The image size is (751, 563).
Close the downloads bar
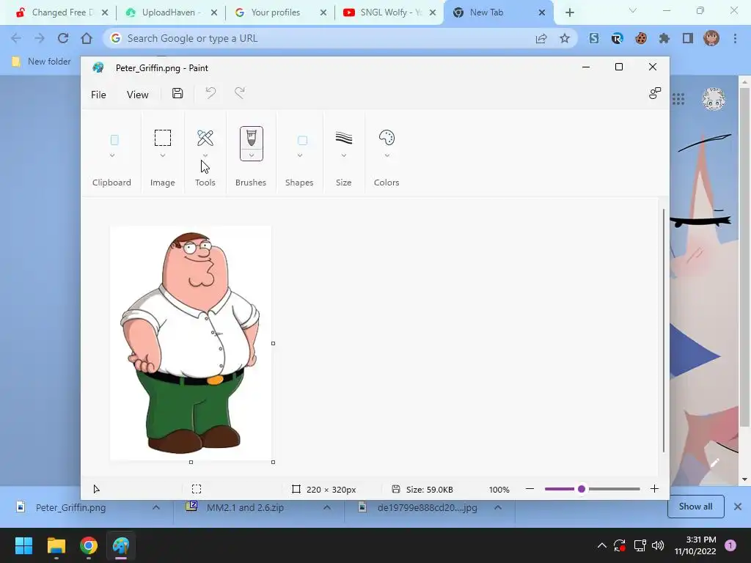(738, 507)
